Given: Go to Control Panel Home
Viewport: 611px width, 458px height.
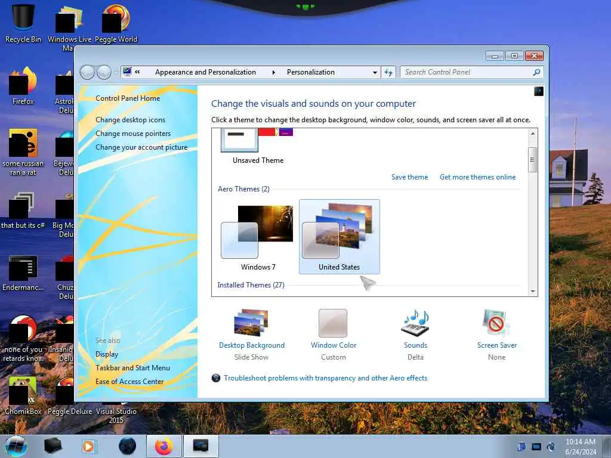Looking at the screenshot, I should (x=128, y=98).
